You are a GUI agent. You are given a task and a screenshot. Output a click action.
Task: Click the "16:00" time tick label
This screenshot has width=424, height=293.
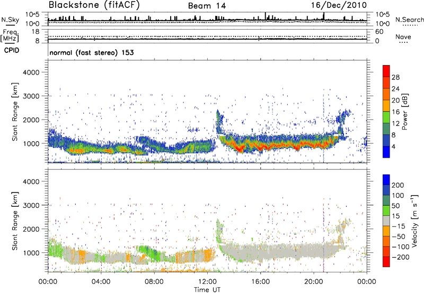(x=260, y=282)
